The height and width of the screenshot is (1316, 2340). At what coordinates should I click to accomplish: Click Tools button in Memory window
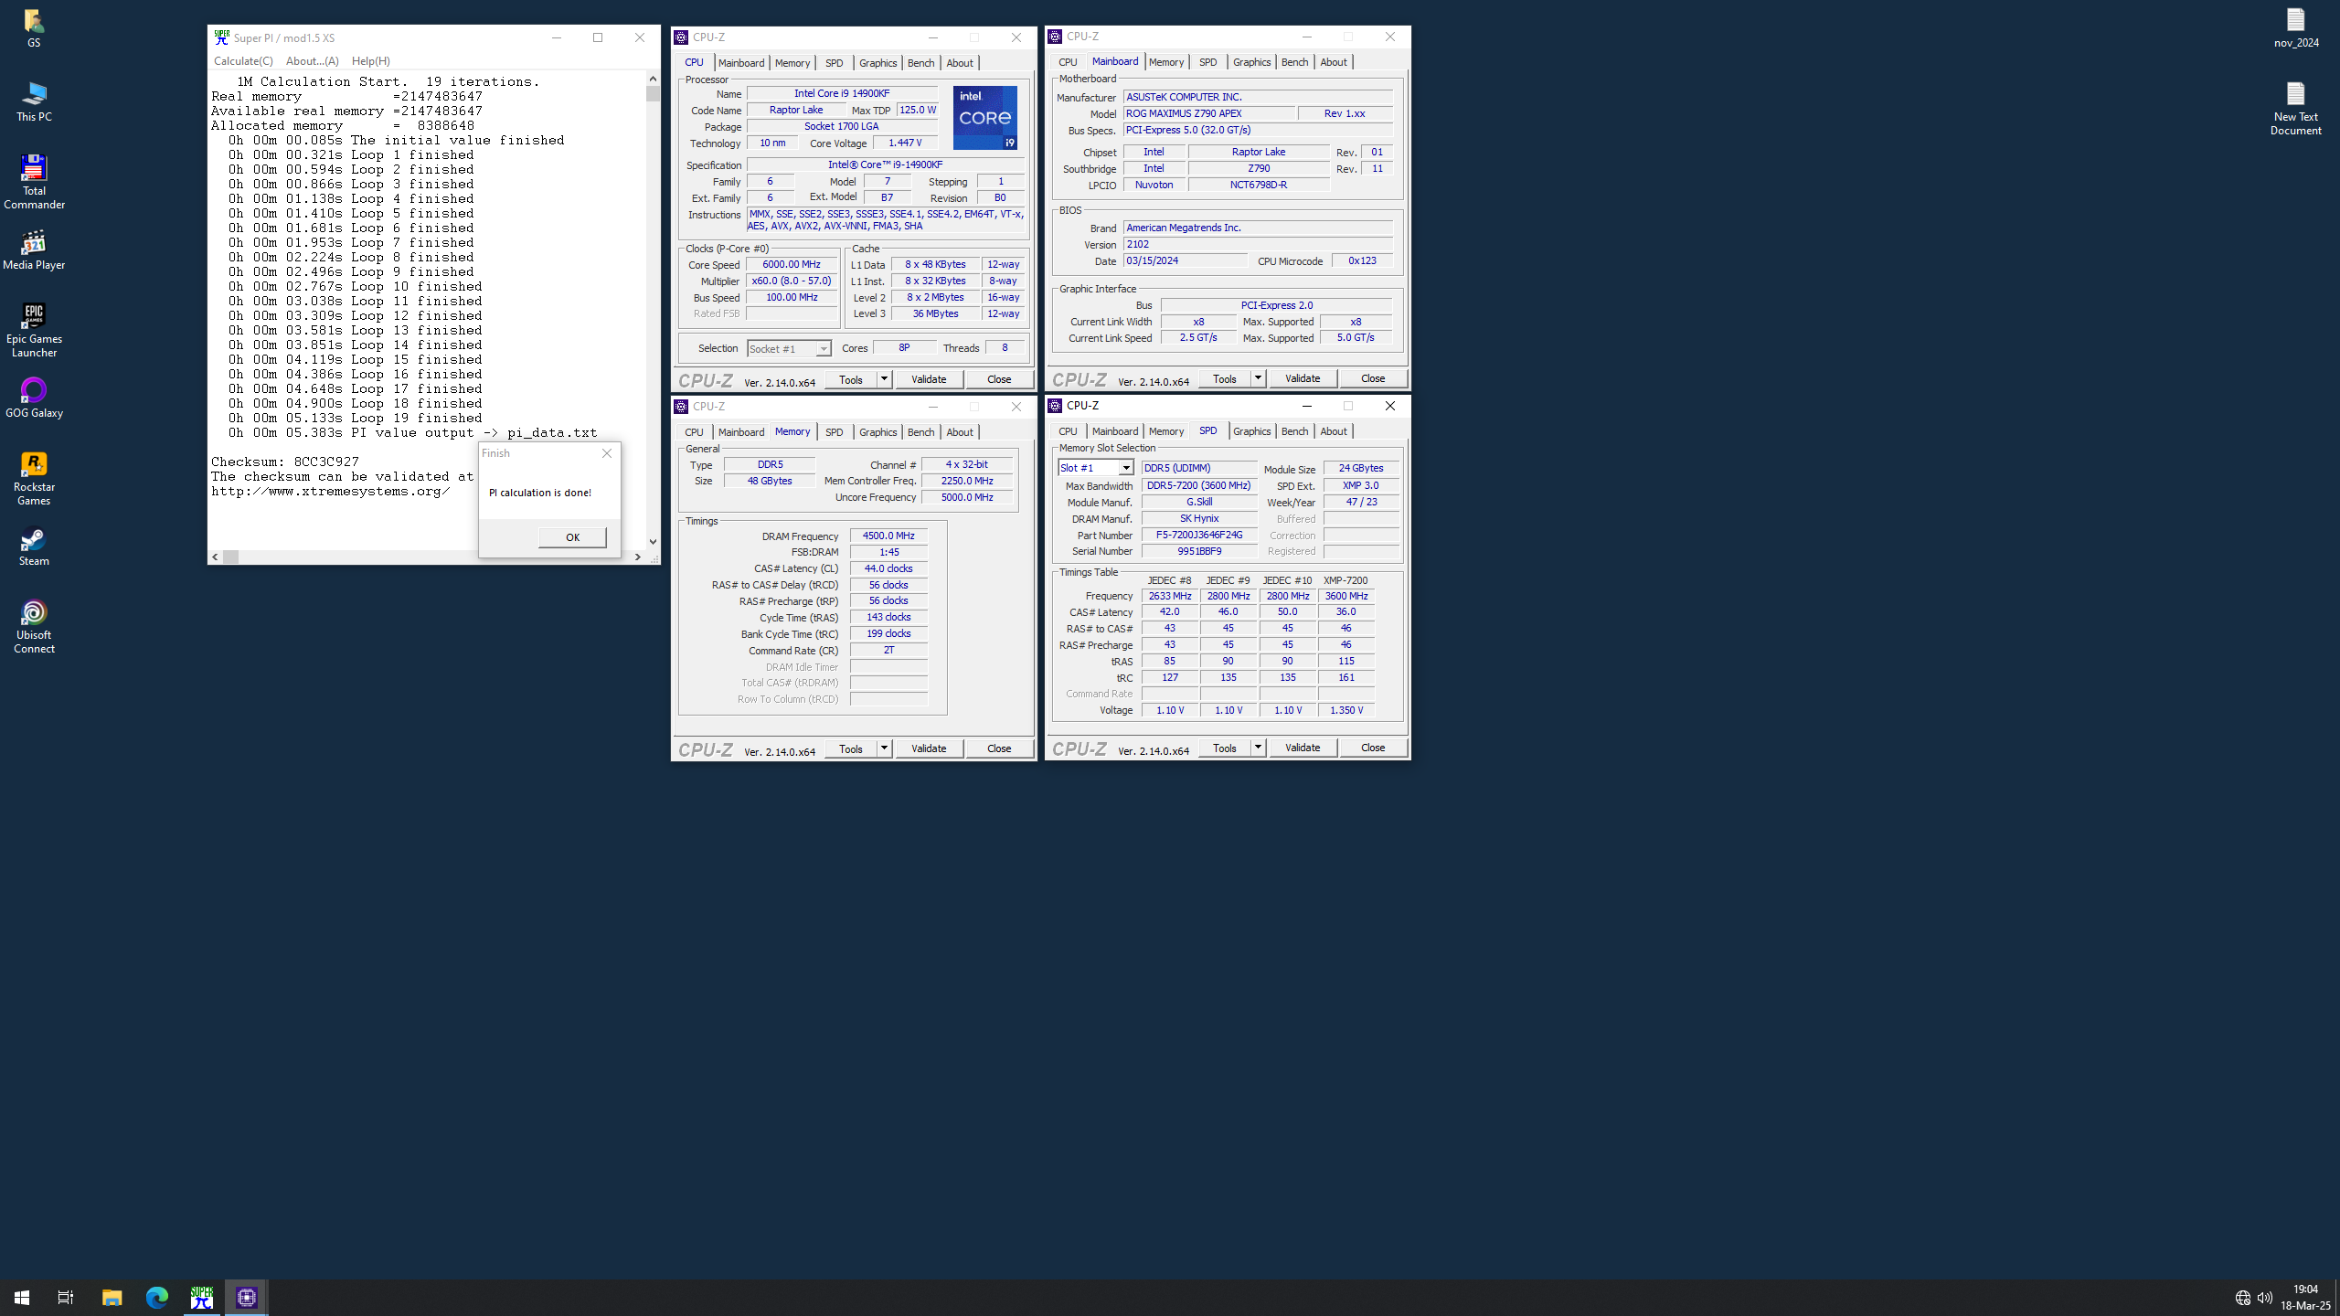(850, 748)
